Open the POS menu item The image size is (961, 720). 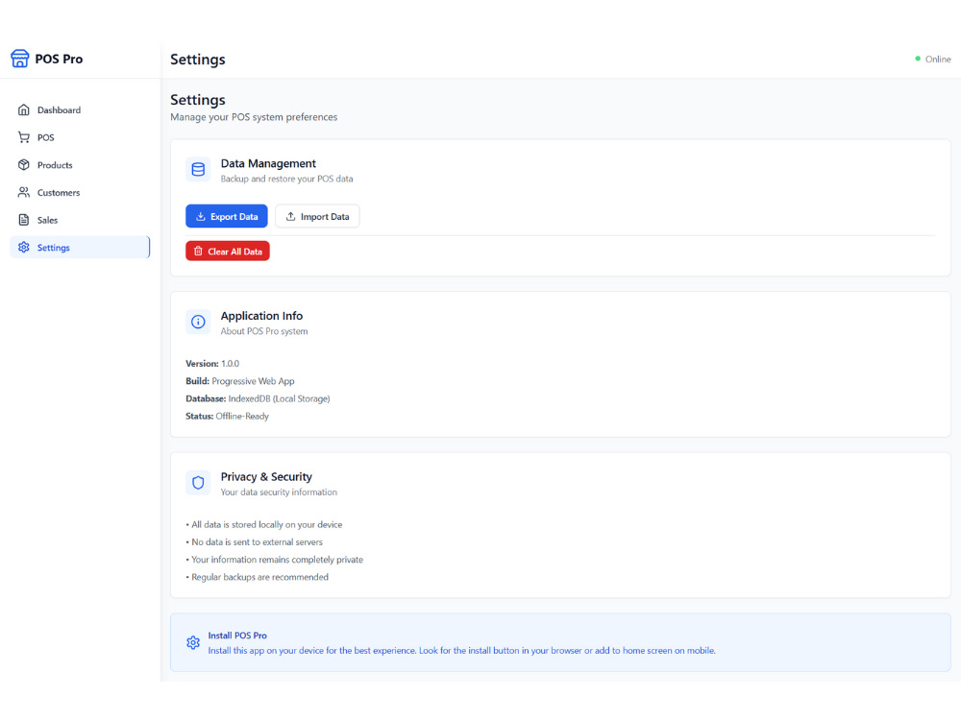[80, 137]
